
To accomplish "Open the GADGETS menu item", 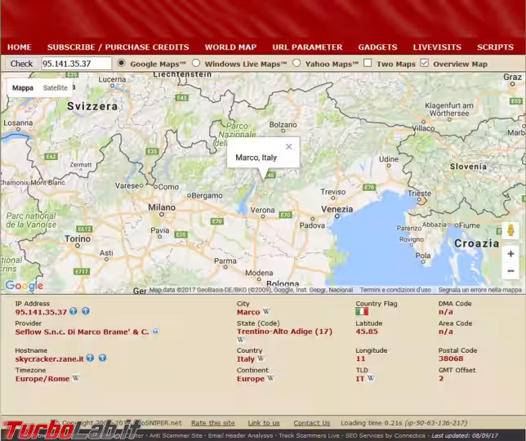I will [377, 47].
